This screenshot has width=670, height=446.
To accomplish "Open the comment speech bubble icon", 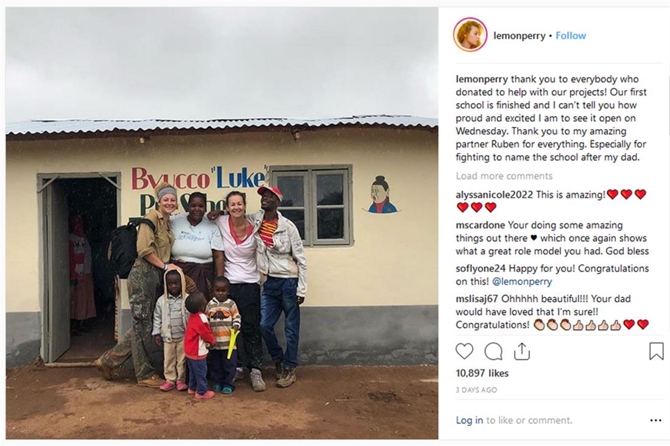I will click(x=493, y=352).
